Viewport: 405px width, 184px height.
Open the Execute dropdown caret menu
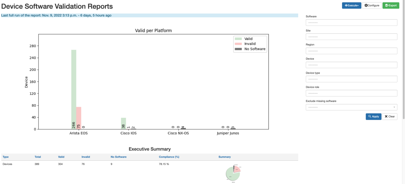[x=358, y=5]
